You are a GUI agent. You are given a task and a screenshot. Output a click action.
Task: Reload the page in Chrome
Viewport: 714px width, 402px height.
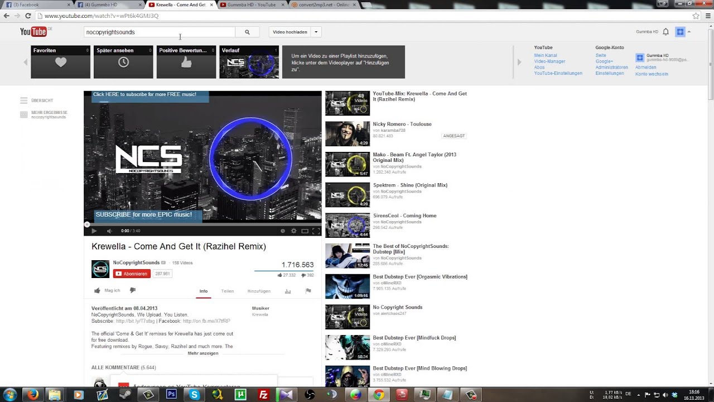coord(28,16)
